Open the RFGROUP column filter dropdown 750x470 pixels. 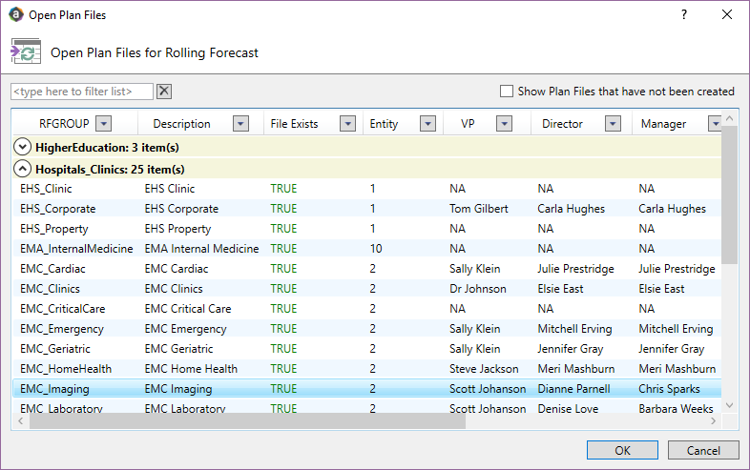click(x=103, y=124)
